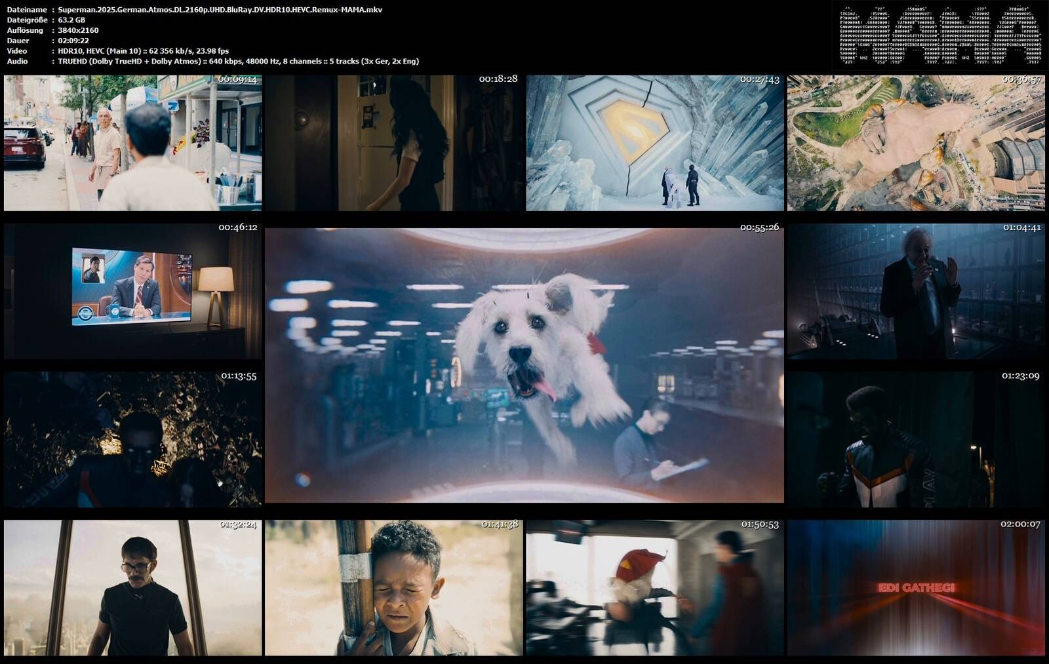Click the Video label

(x=17, y=51)
